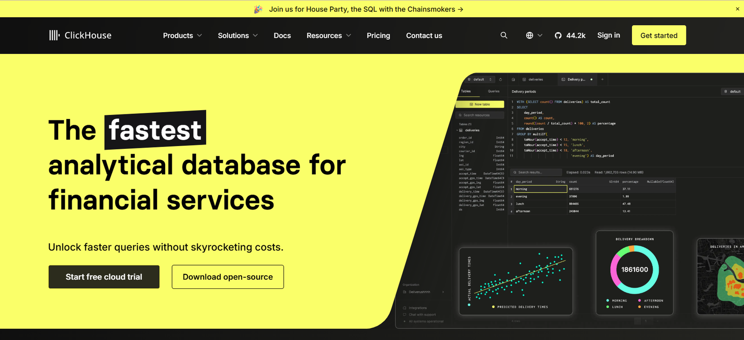The height and width of the screenshot is (340, 744).
Task: Expand the Products dropdown menu
Action: coord(182,35)
